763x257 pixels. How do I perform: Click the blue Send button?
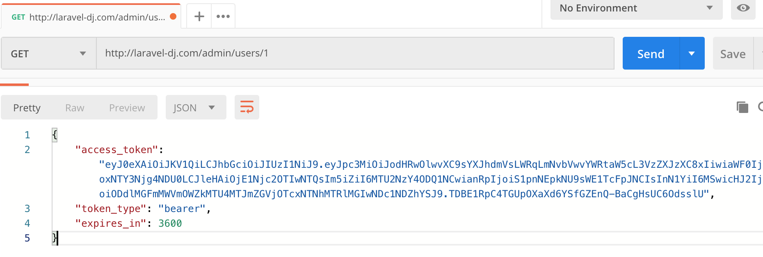tap(651, 54)
